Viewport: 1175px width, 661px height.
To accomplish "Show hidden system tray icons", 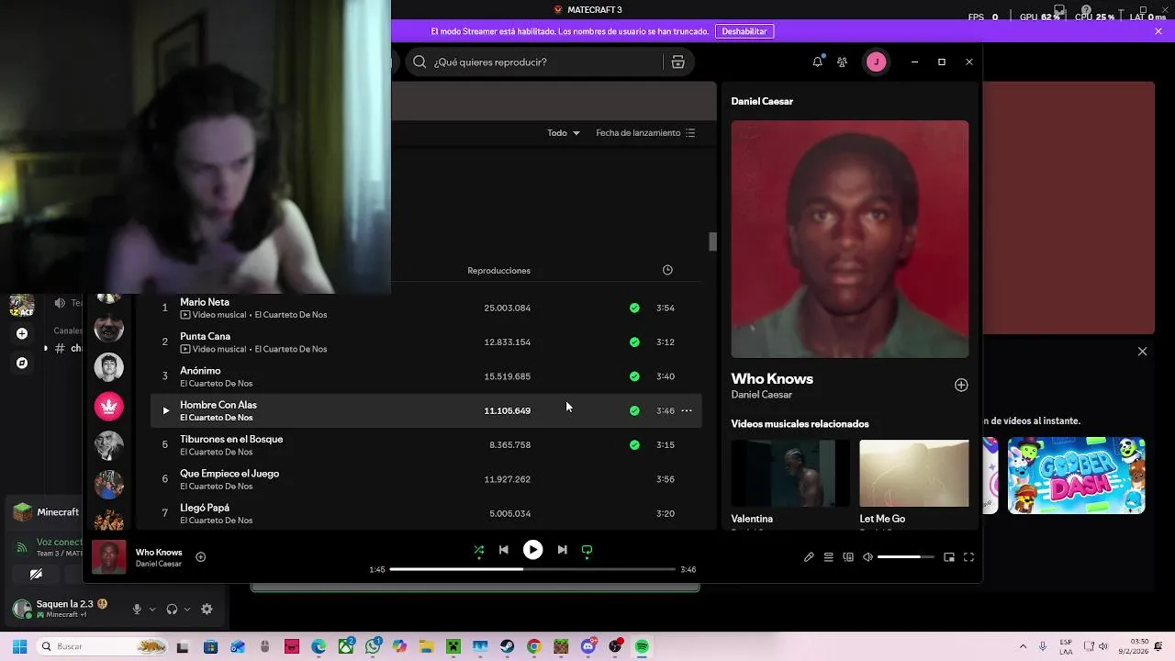I will [x=1024, y=646].
